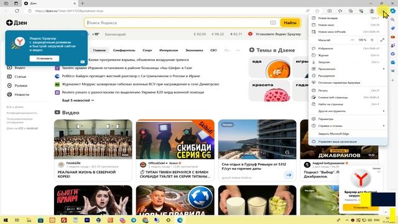Click the yellow Найти button
Viewport: 398px width, 224px height.
pyautogui.click(x=290, y=22)
